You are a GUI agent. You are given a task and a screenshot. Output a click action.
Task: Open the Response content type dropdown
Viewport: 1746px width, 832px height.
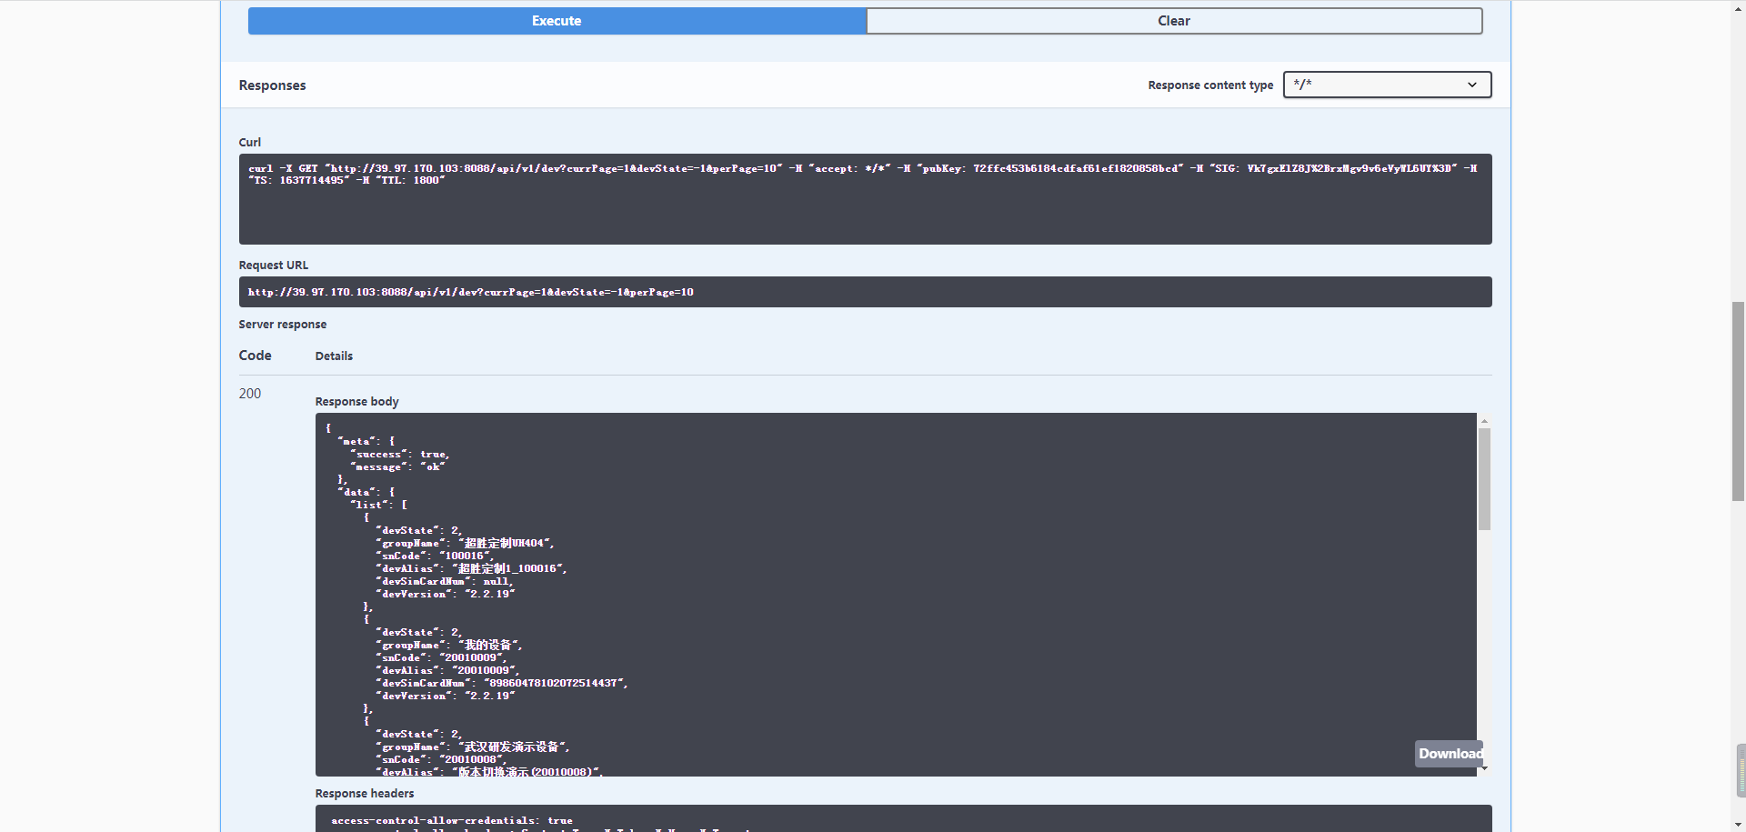(1387, 85)
